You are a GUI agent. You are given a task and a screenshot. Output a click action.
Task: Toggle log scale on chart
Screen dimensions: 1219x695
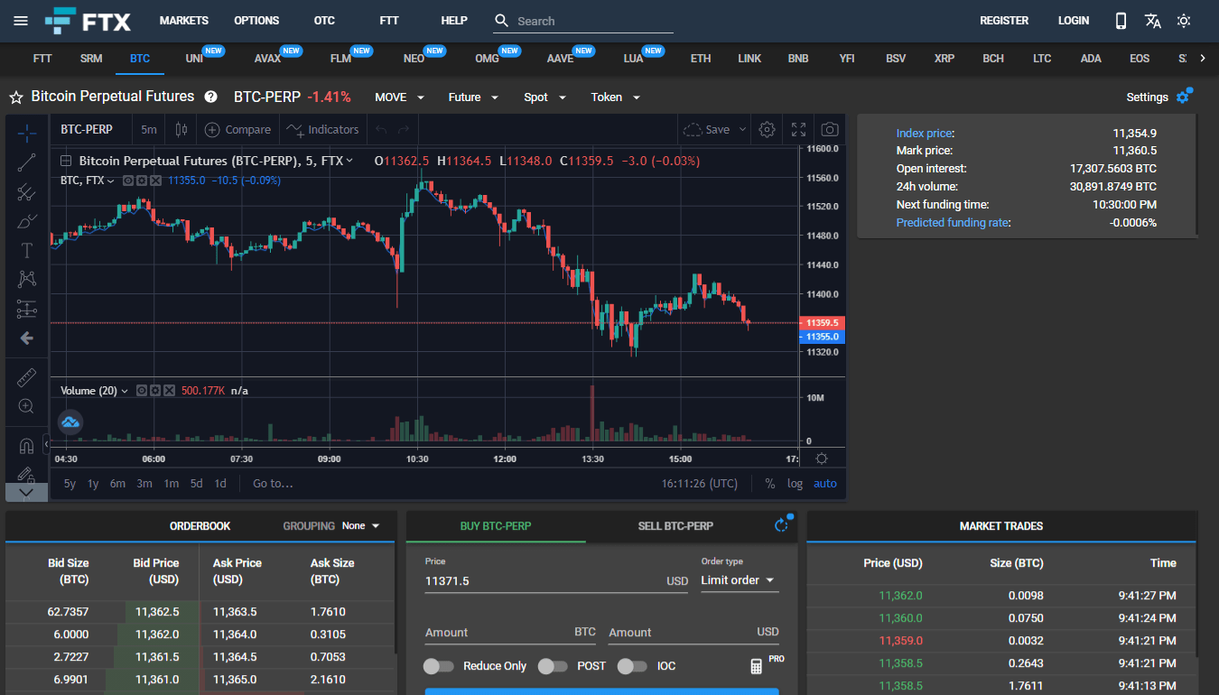[x=795, y=483]
